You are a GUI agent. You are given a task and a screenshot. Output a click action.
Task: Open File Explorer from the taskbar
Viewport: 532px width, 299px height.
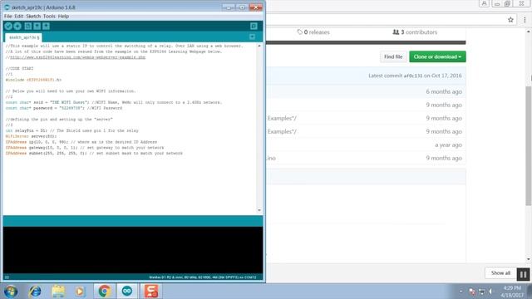pyautogui.click(x=58, y=292)
